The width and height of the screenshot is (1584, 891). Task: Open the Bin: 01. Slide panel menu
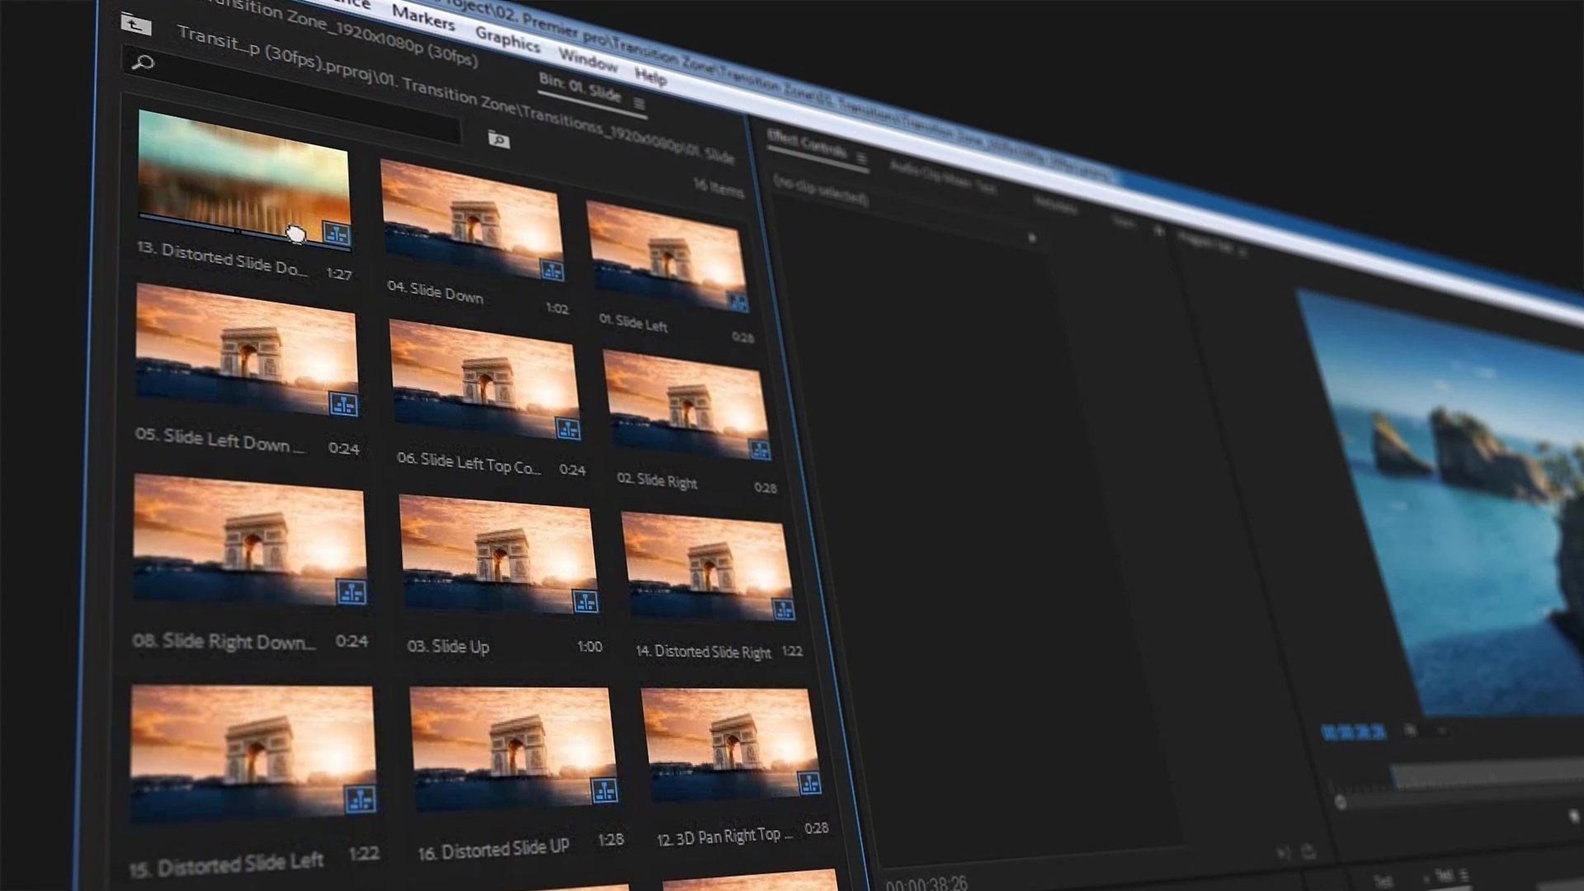[x=639, y=103]
